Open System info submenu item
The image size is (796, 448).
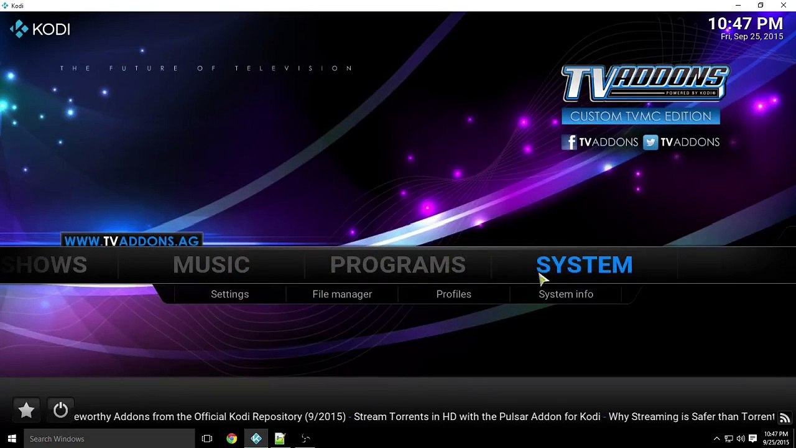[x=566, y=294]
